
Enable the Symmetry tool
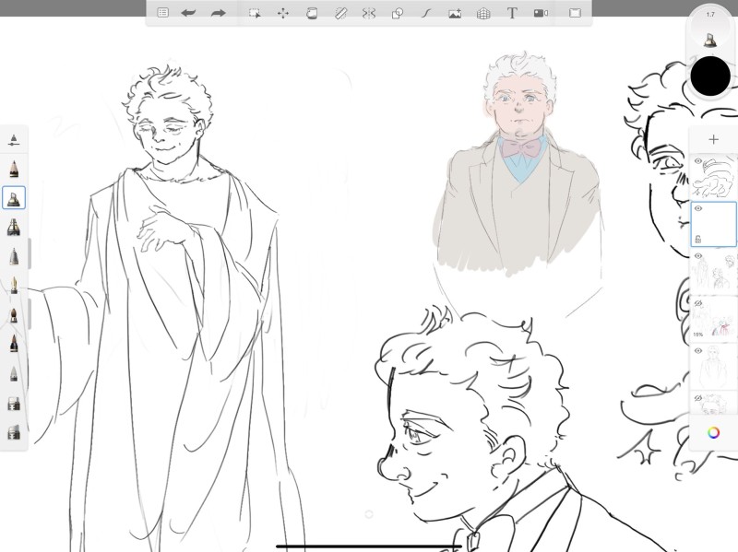368,13
